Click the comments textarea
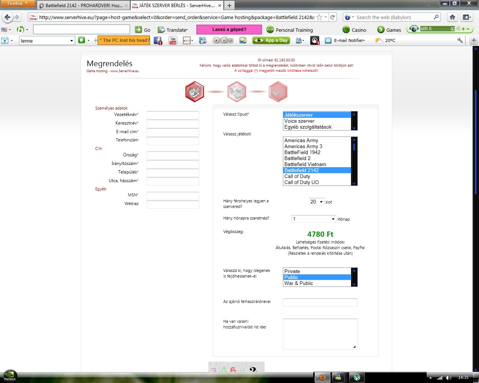The height and width of the screenshot is (383, 479). point(320,334)
